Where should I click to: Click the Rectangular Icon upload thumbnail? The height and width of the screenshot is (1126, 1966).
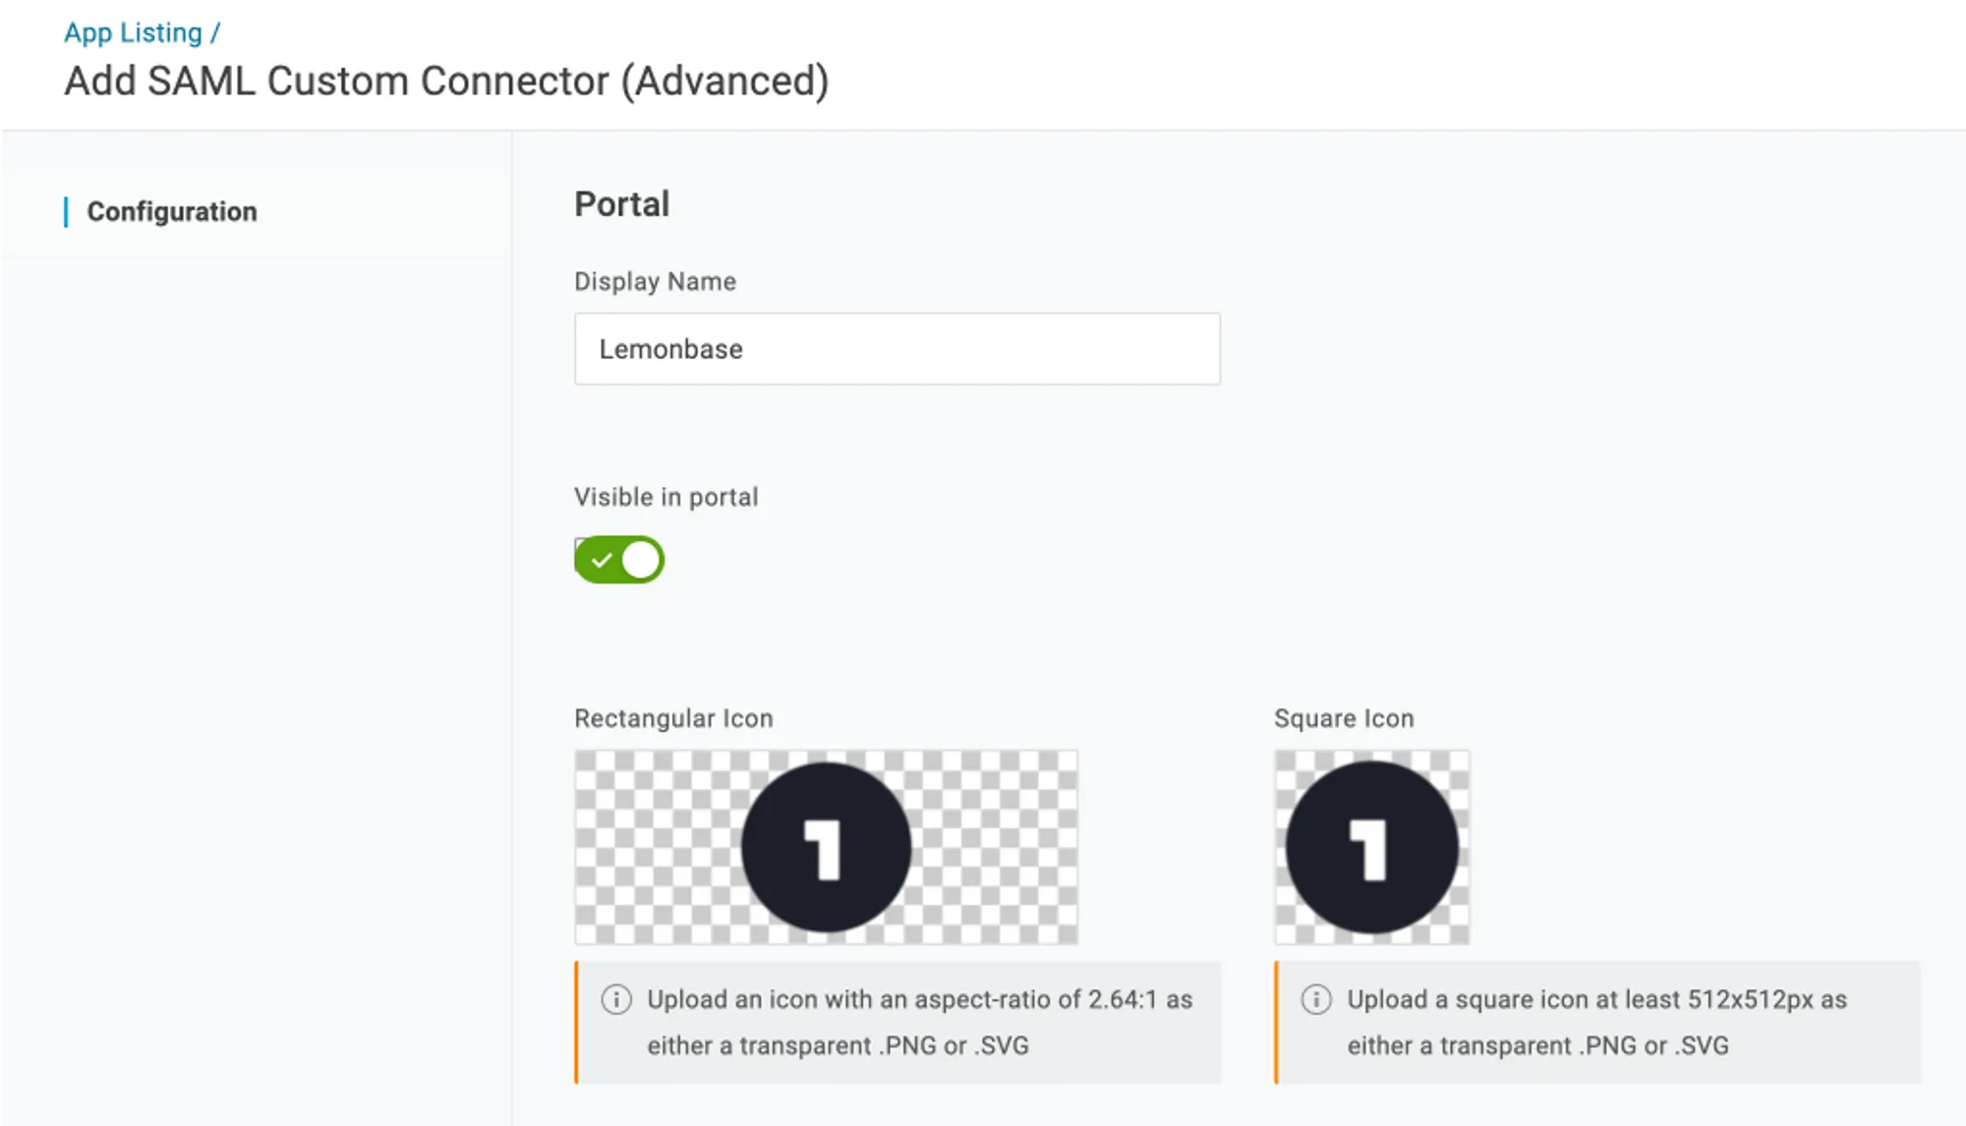(x=827, y=847)
